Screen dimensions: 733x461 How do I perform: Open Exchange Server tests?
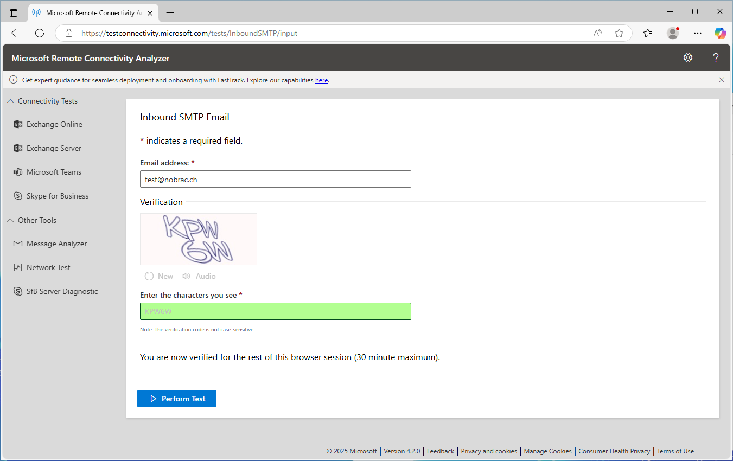click(54, 148)
